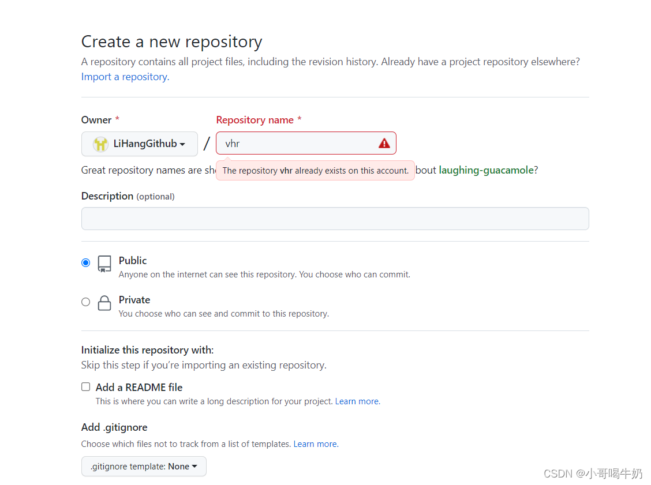Image resolution: width=651 pixels, height=485 pixels.
Task: Use suggested name laughing-guacamole
Action: (x=486, y=170)
